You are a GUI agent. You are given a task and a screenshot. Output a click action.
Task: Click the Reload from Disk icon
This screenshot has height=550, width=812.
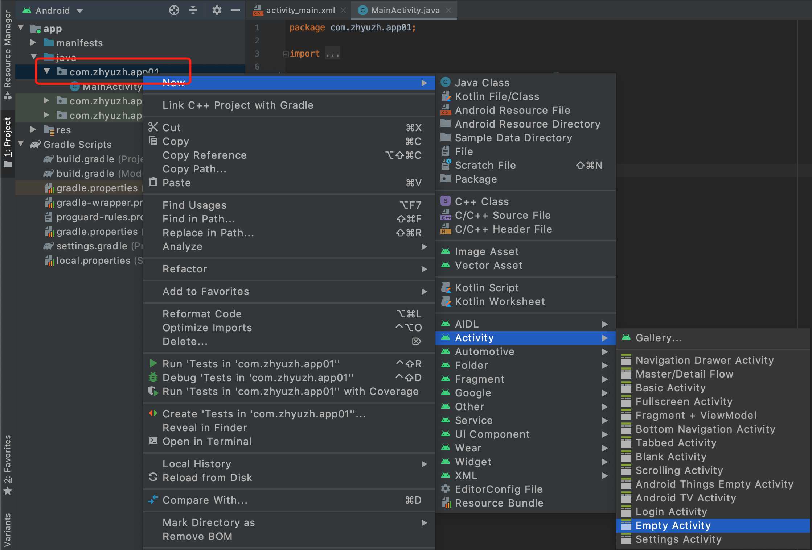pos(153,477)
